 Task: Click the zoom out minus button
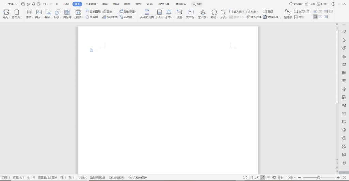[x=299, y=178]
